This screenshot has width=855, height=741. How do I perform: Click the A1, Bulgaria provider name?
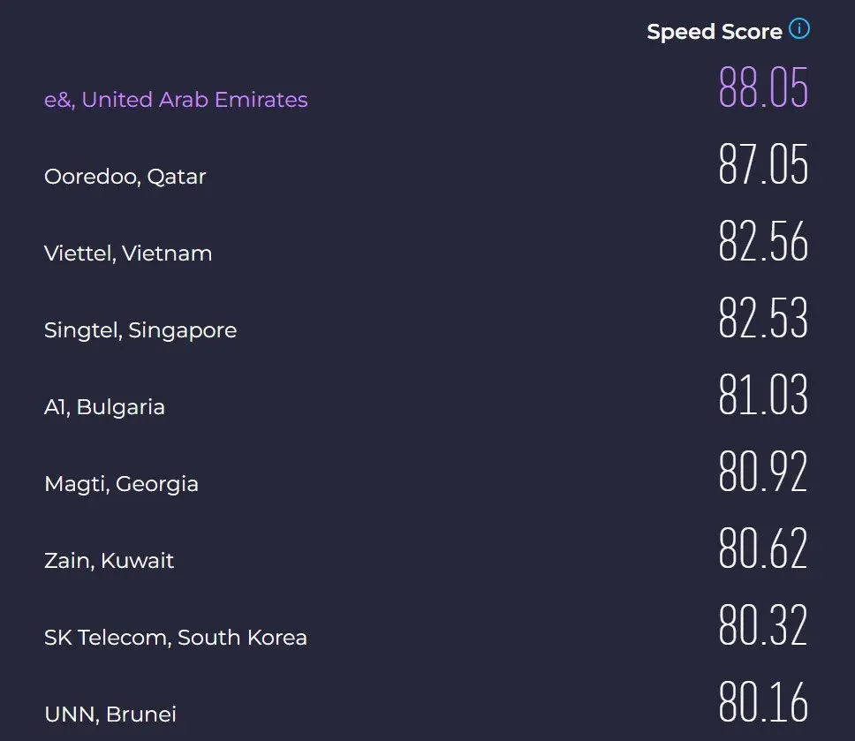click(104, 407)
